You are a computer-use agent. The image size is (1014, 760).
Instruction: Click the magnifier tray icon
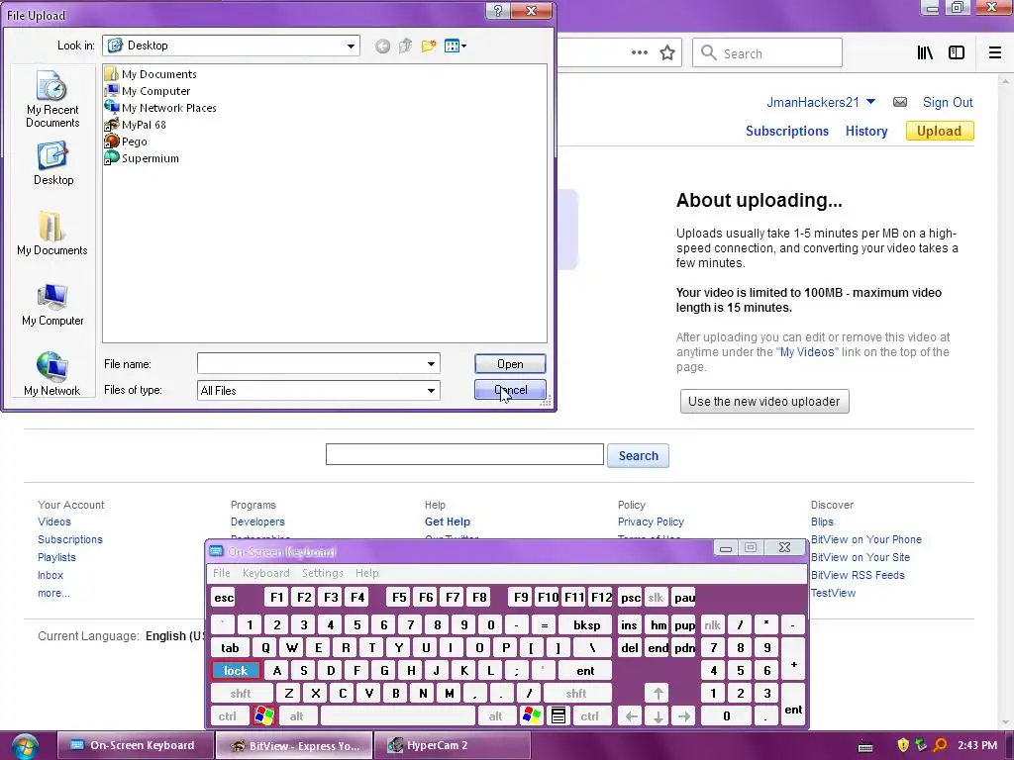point(941,745)
